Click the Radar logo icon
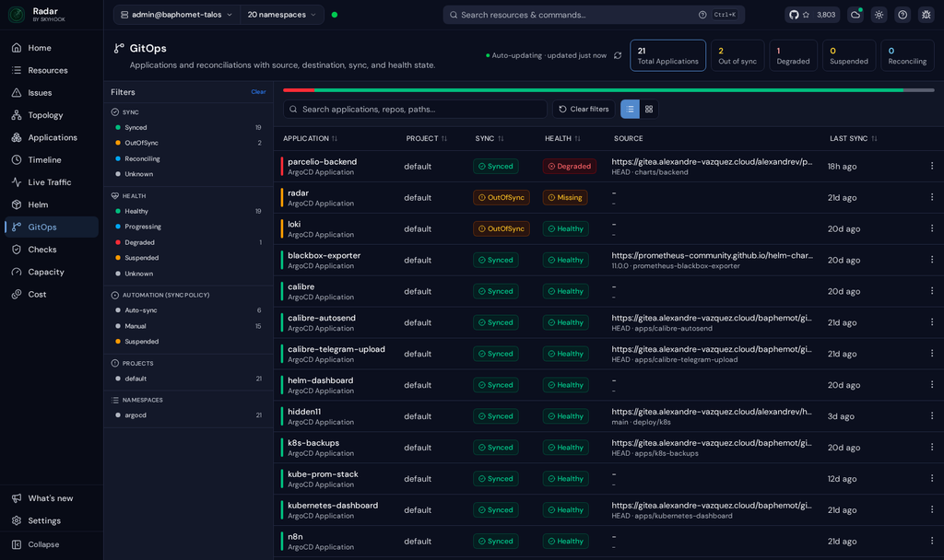 [17, 15]
